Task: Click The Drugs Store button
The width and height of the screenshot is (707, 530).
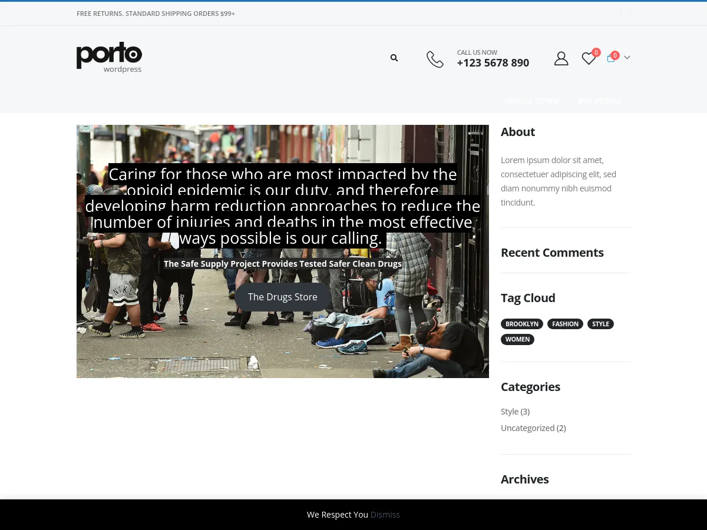Action: click(283, 297)
